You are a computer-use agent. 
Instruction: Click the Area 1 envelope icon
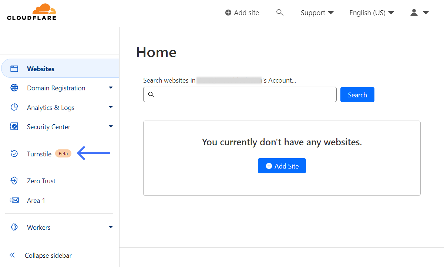tap(14, 200)
